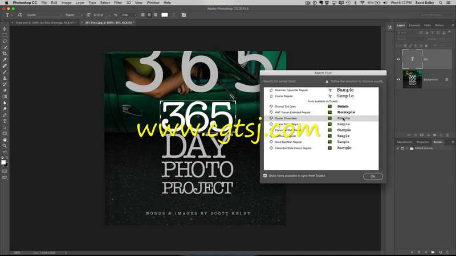Create new layer icon in Layers panel
The width and height of the screenshot is (456, 256).
[441, 135]
